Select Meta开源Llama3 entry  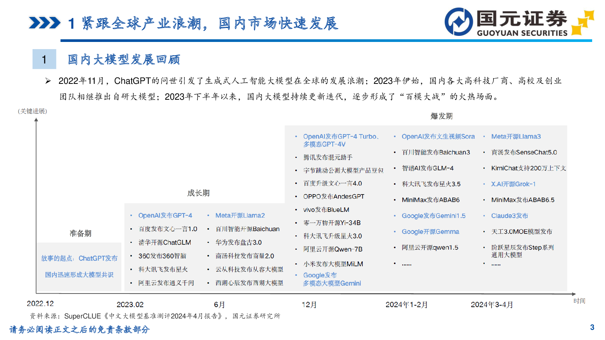[516, 137]
